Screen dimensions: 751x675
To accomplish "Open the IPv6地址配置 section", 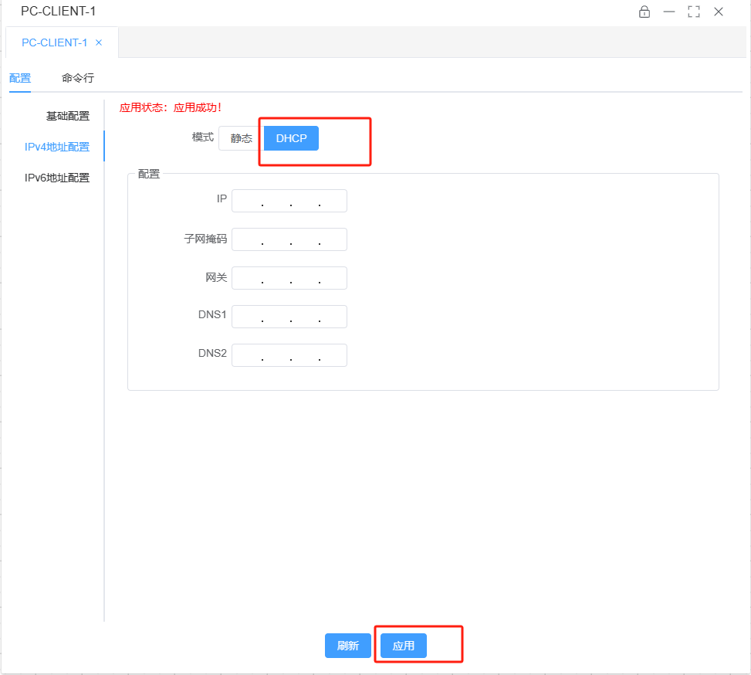I will [x=57, y=178].
